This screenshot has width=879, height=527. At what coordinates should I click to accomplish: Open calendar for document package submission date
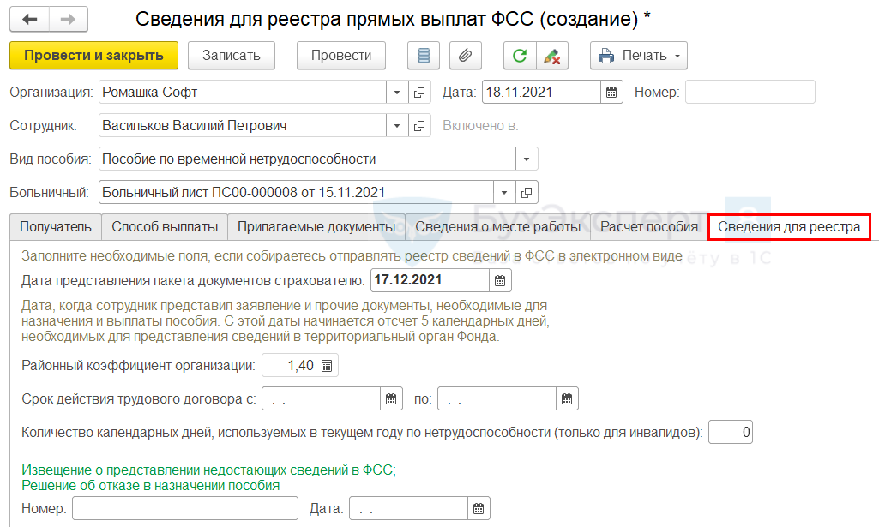click(500, 279)
